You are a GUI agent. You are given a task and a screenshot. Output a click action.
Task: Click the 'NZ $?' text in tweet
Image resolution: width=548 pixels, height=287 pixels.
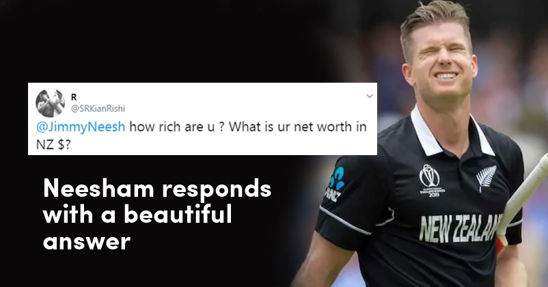(x=53, y=144)
